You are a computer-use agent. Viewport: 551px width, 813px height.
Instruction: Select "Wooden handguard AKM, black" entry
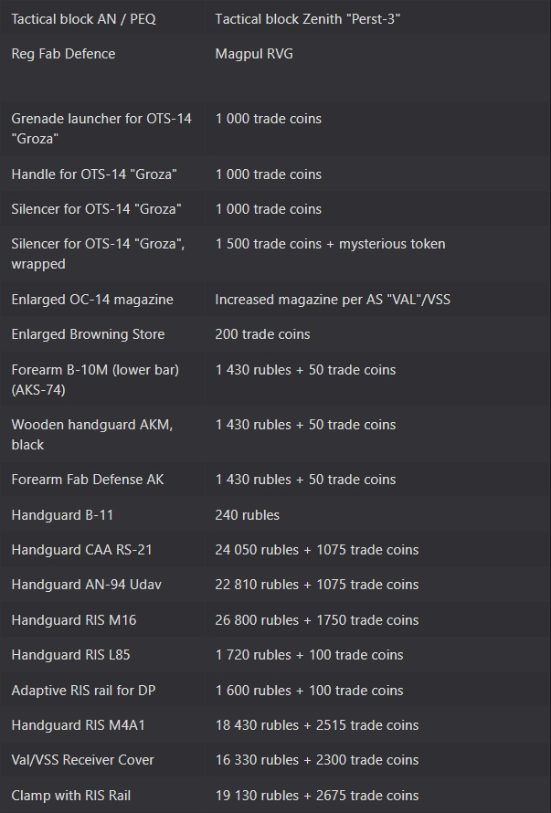coord(92,435)
